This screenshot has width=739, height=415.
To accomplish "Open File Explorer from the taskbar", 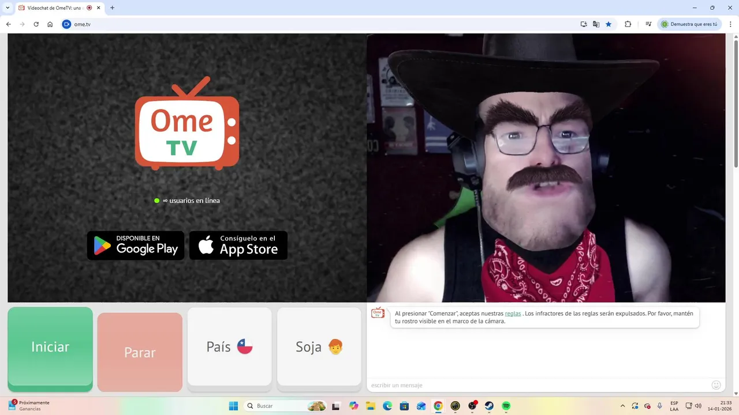I will click(370, 406).
